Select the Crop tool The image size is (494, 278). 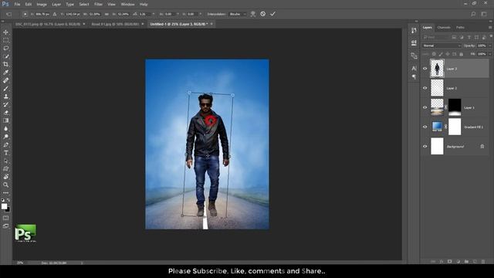(5, 64)
